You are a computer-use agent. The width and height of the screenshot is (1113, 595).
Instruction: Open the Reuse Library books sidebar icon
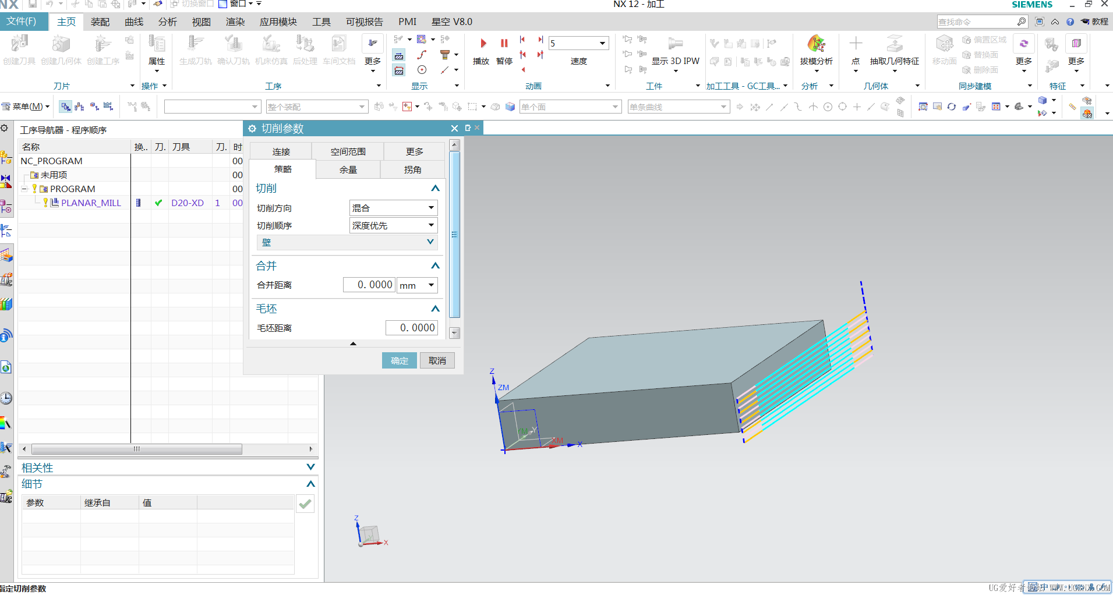point(6,304)
